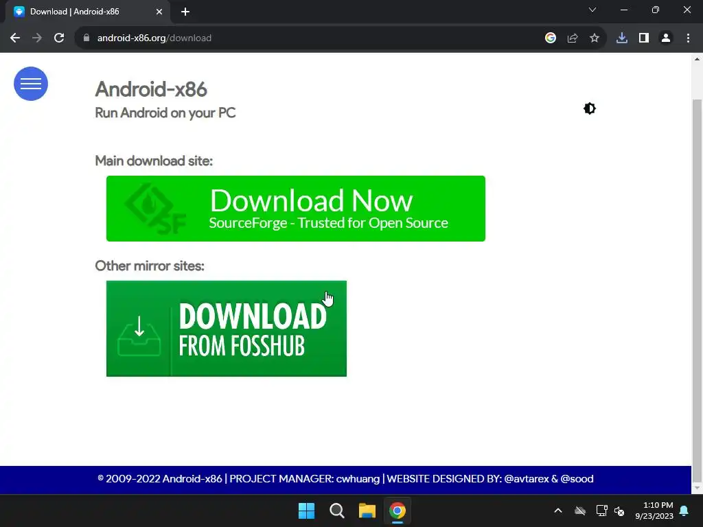Image resolution: width=703 pixels, height=527 pixels.
Task: Click the Android-x86 site title
Action: tap(151, 89)
